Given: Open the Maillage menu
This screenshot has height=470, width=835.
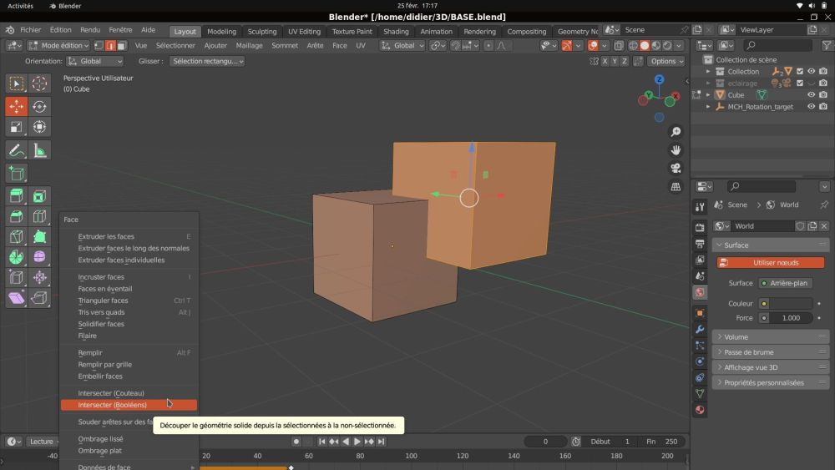Looking at the screenshot, I should pyautogui.click(x=249, y=46).
